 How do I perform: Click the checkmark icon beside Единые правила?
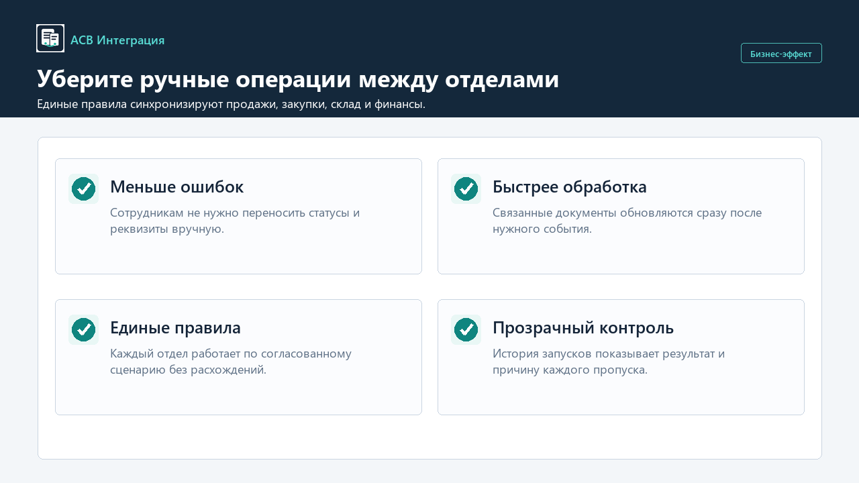click(84, 330)
